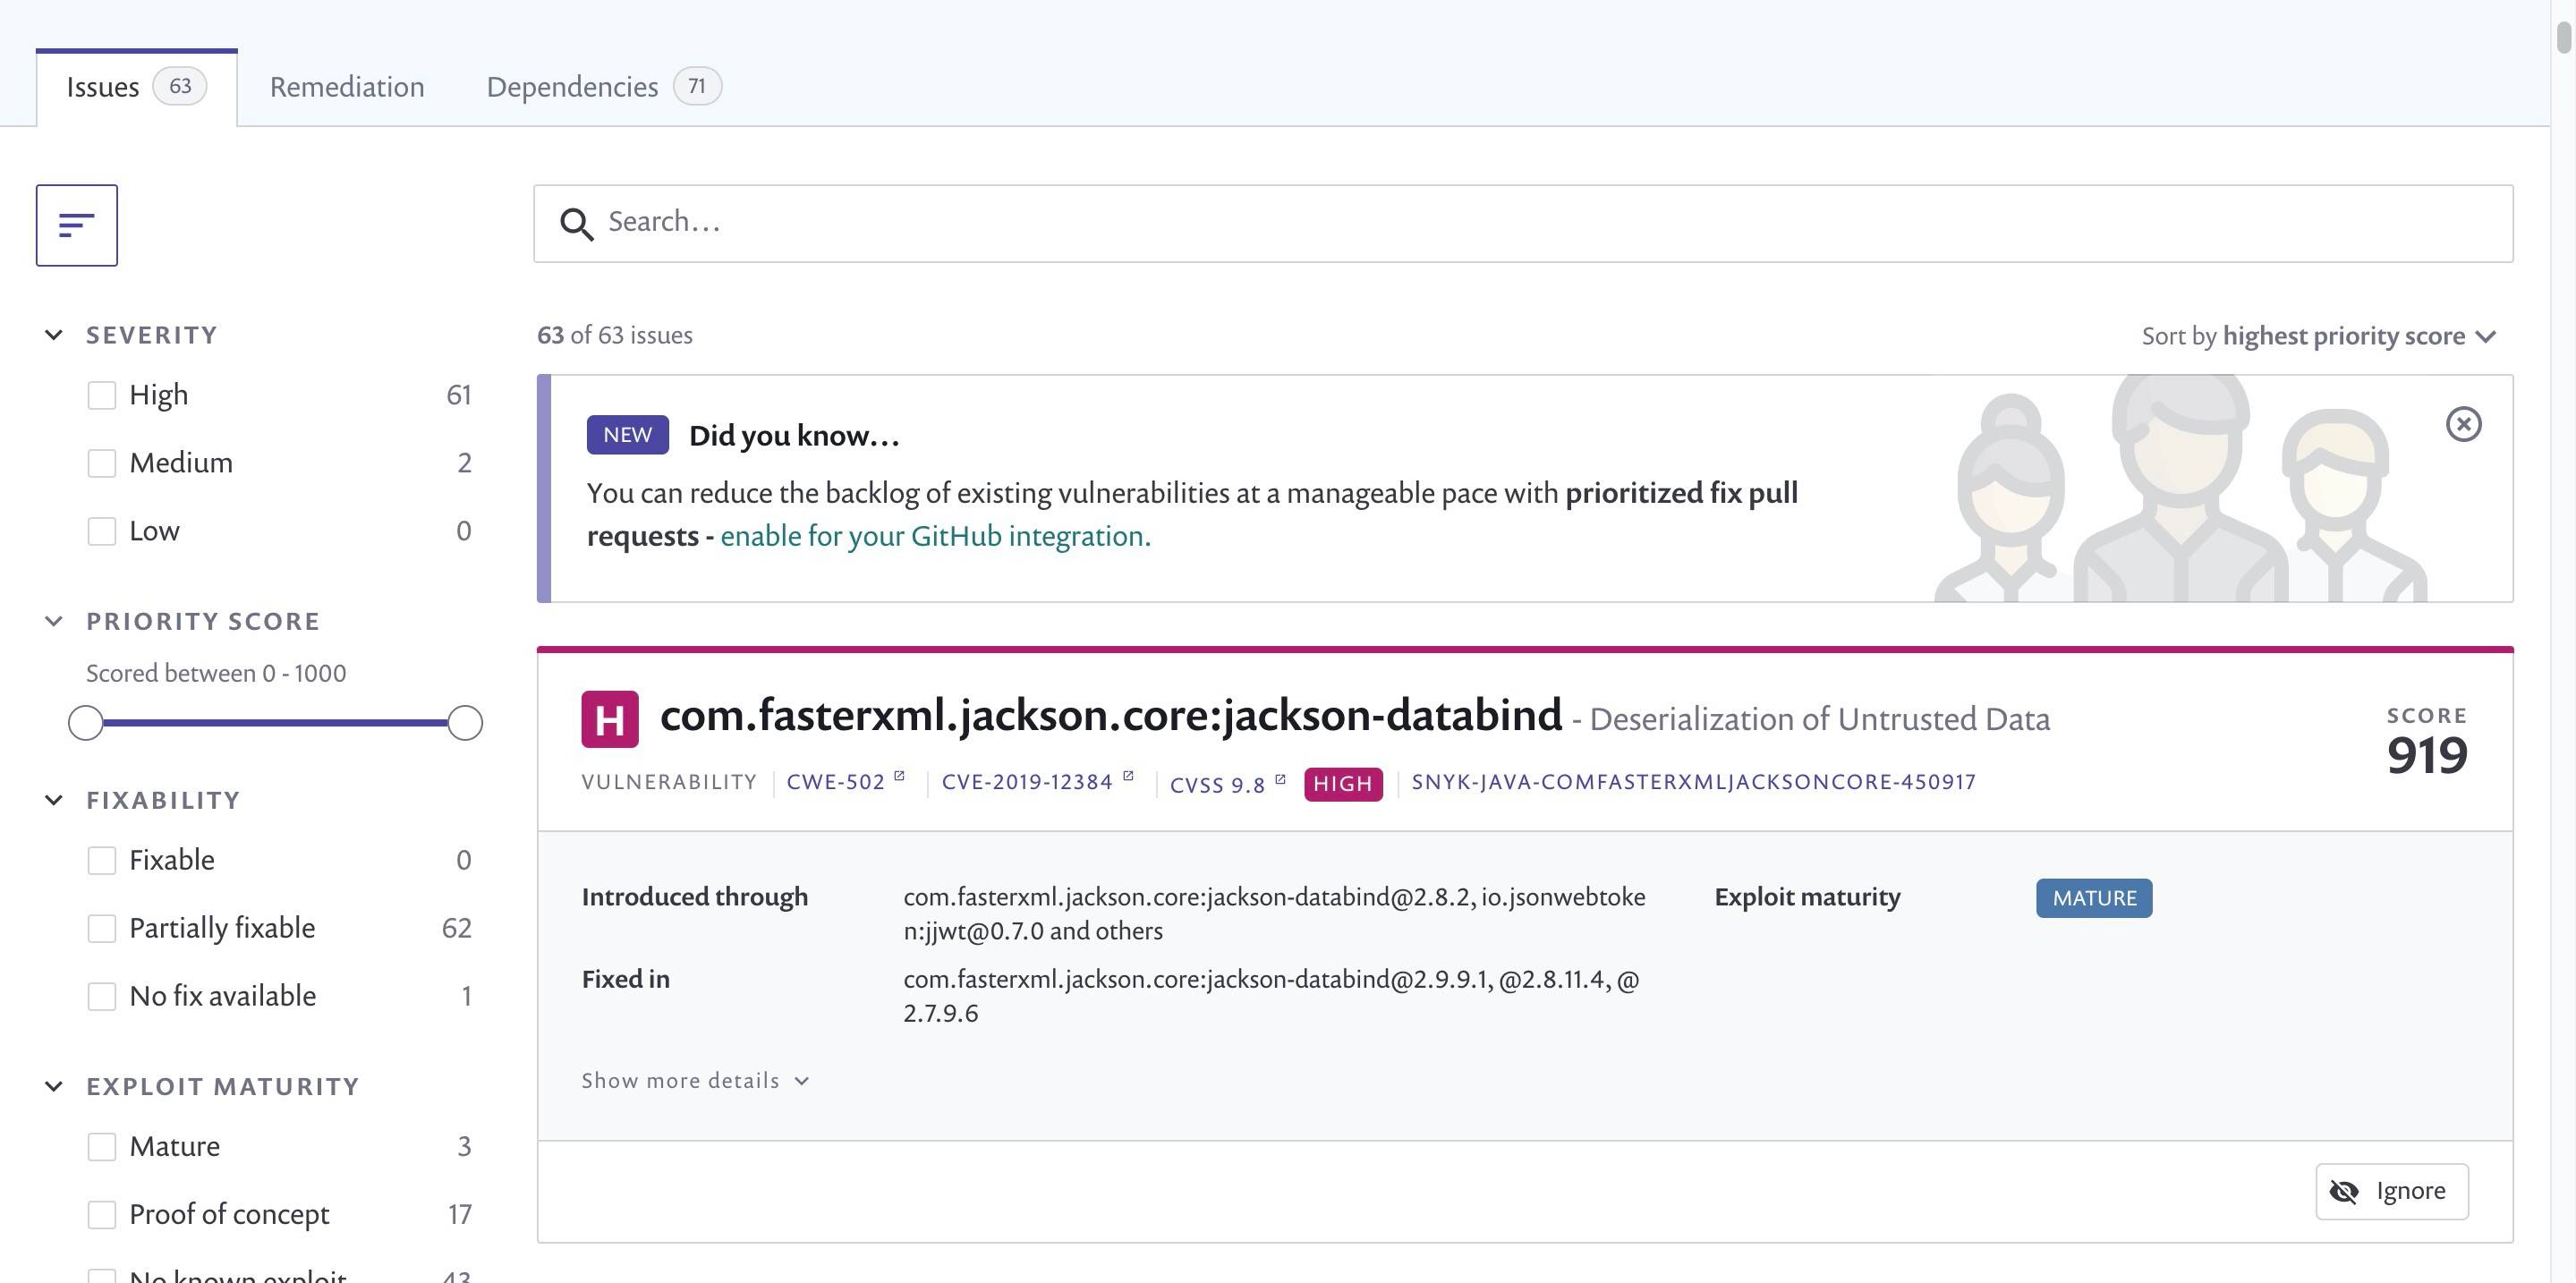Switch to the Dependencies tab

(x=603, y=87)
